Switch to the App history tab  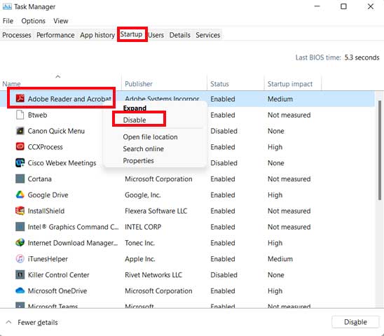click(97, 35)
